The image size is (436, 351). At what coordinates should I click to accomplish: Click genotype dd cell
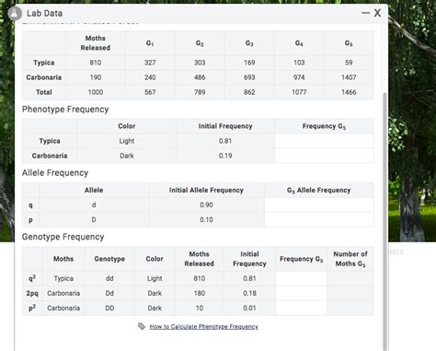(109, 278)
